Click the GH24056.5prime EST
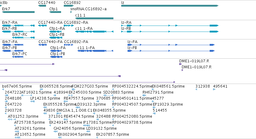 pyautogui.click(x=56, y=132)
